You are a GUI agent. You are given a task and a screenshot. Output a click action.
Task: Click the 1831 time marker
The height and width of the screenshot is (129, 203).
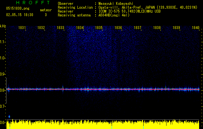click(x=22, y=28)
